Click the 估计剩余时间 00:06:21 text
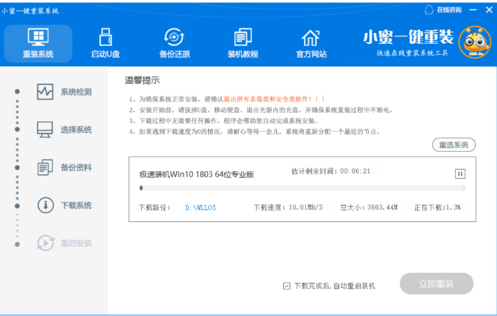 pyautogui.click(x=331, y=171)
